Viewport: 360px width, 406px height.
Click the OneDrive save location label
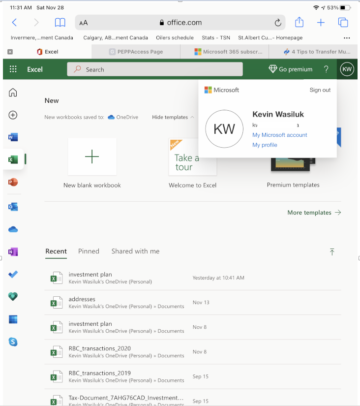pos(123,117)
